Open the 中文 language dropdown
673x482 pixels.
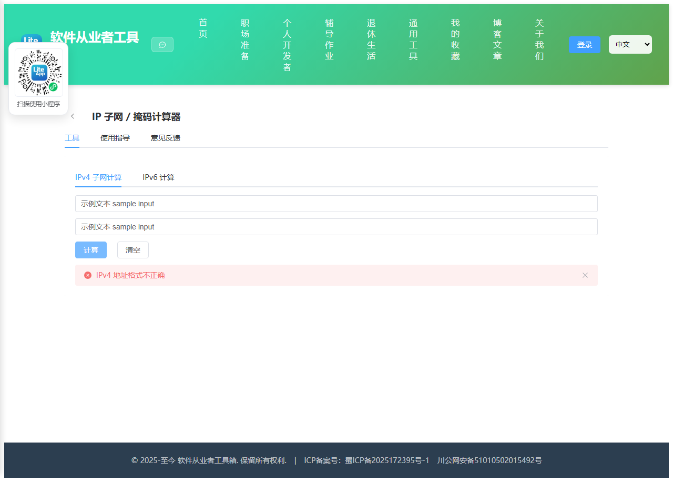pos(630,45)
